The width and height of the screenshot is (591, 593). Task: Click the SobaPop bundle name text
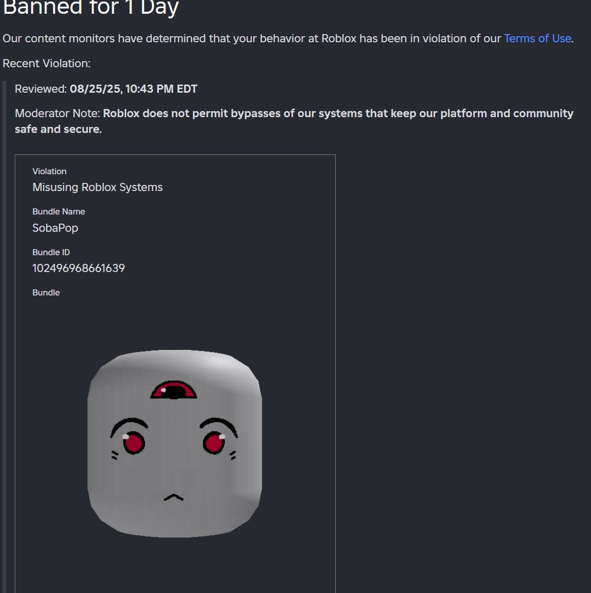tap(55, 228)
